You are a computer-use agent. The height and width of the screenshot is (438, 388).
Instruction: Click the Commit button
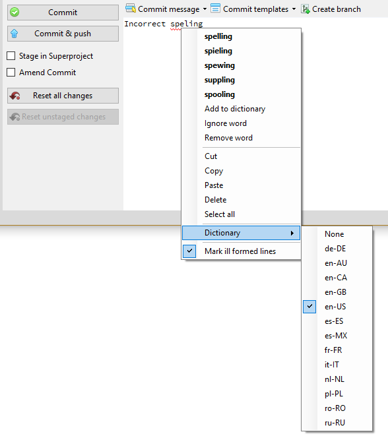63,13
